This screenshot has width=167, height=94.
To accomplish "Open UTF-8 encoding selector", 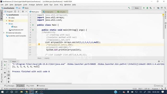I will tap(147, 89).
